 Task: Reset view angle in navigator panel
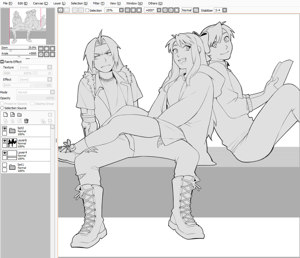(x=52, y=55)
